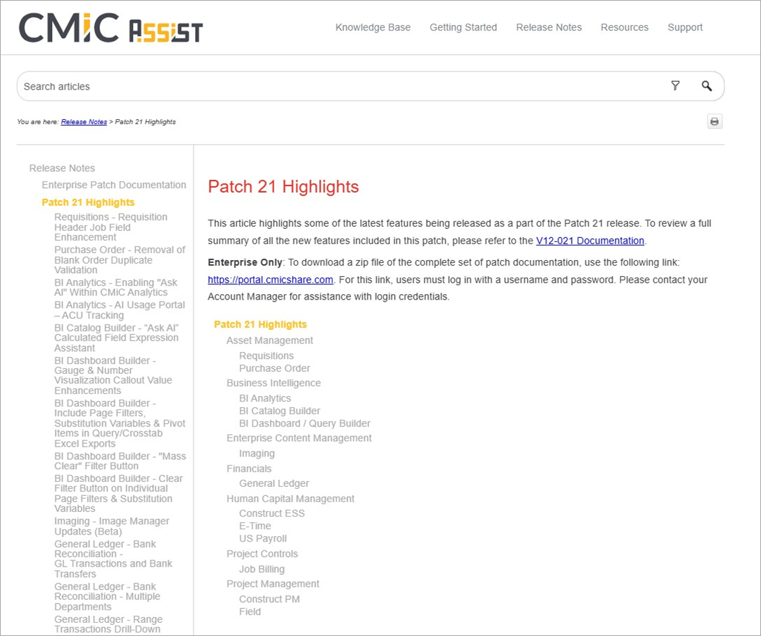Click the CMiC Assist logo
The height and width of the screenshot is (636, 761).
tap(111, 27)
